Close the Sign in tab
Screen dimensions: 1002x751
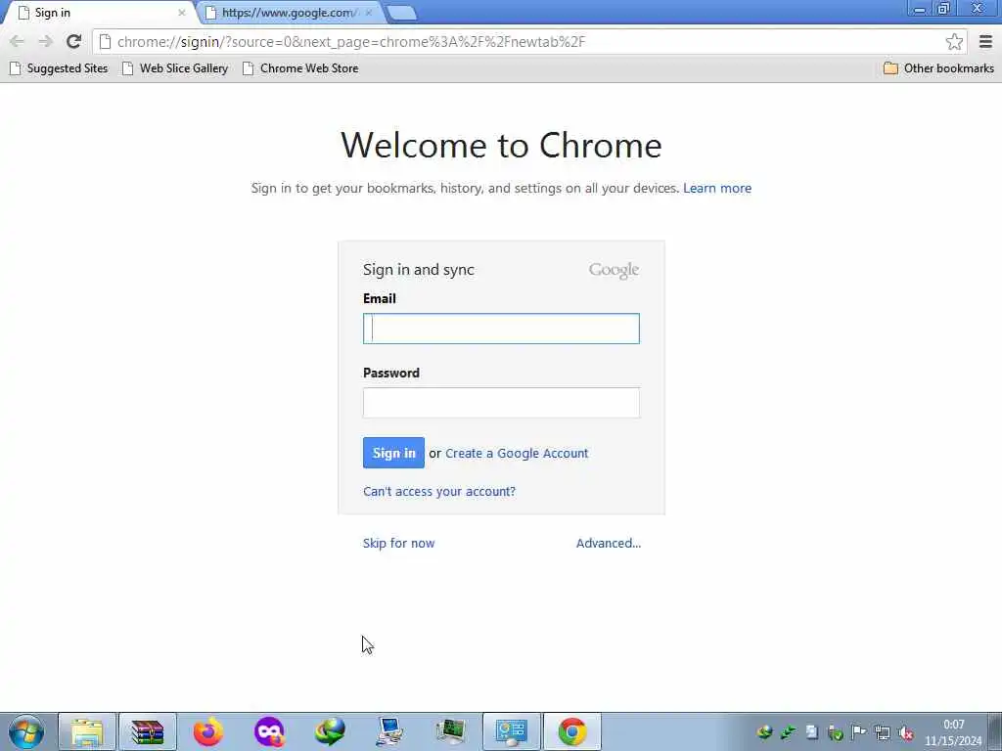coord(181,13)
